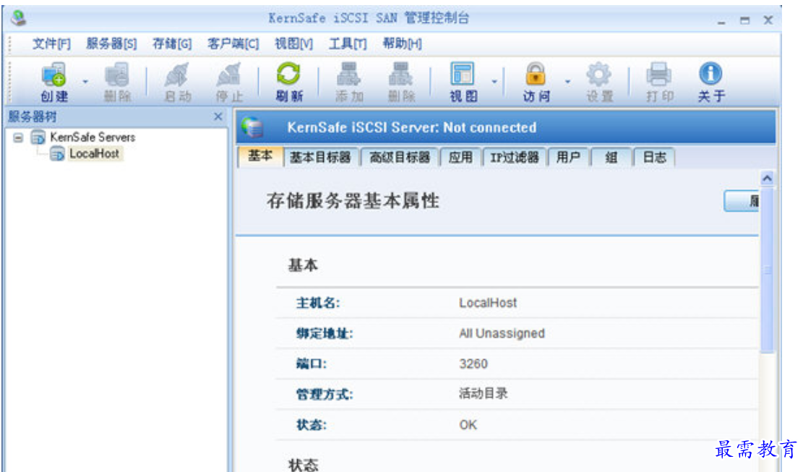Open the 客户端[C] menu
The height and width of the screenshot is (472, 803).
233,44
